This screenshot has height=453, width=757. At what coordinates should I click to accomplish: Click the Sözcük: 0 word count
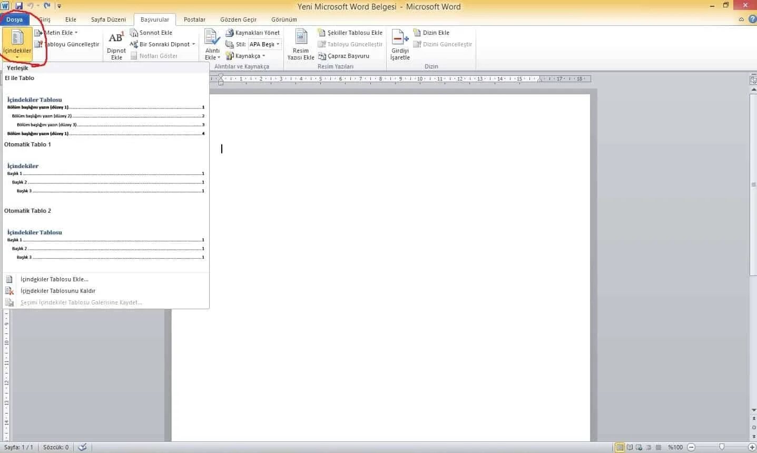[x=56, y=447]
